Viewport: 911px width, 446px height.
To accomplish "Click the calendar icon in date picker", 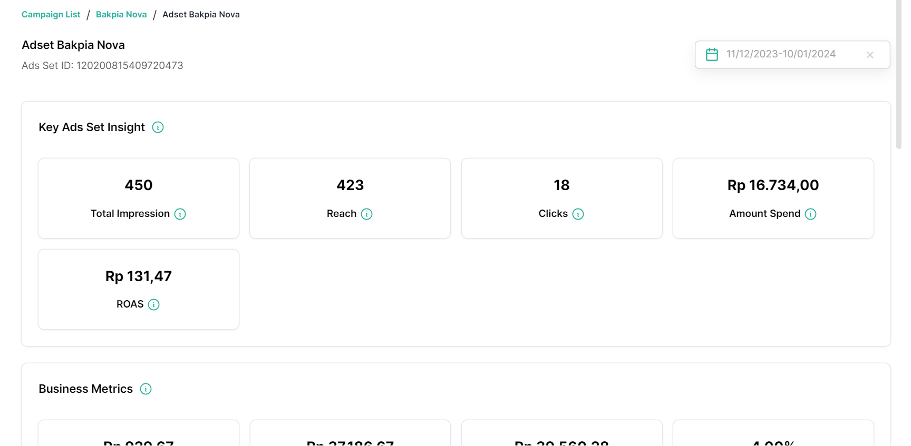I will (x=712, y=54).
